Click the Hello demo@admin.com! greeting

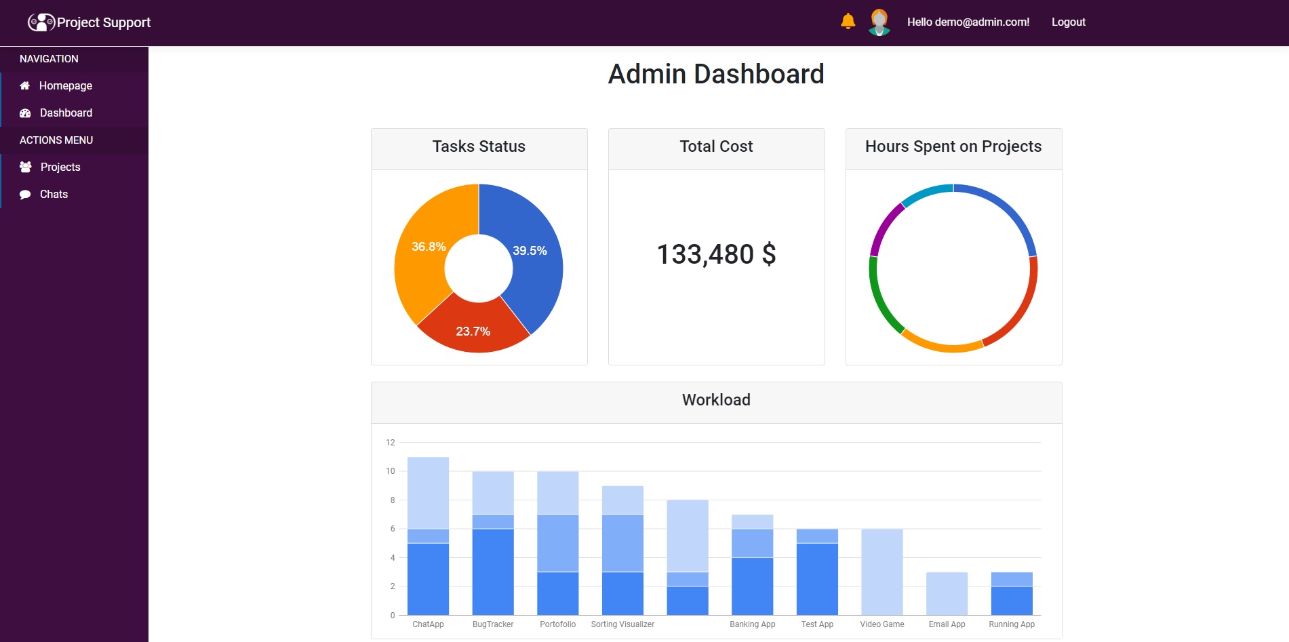point(968,22)
